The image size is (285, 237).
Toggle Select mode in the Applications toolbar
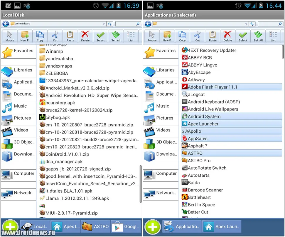click(243, 36)
